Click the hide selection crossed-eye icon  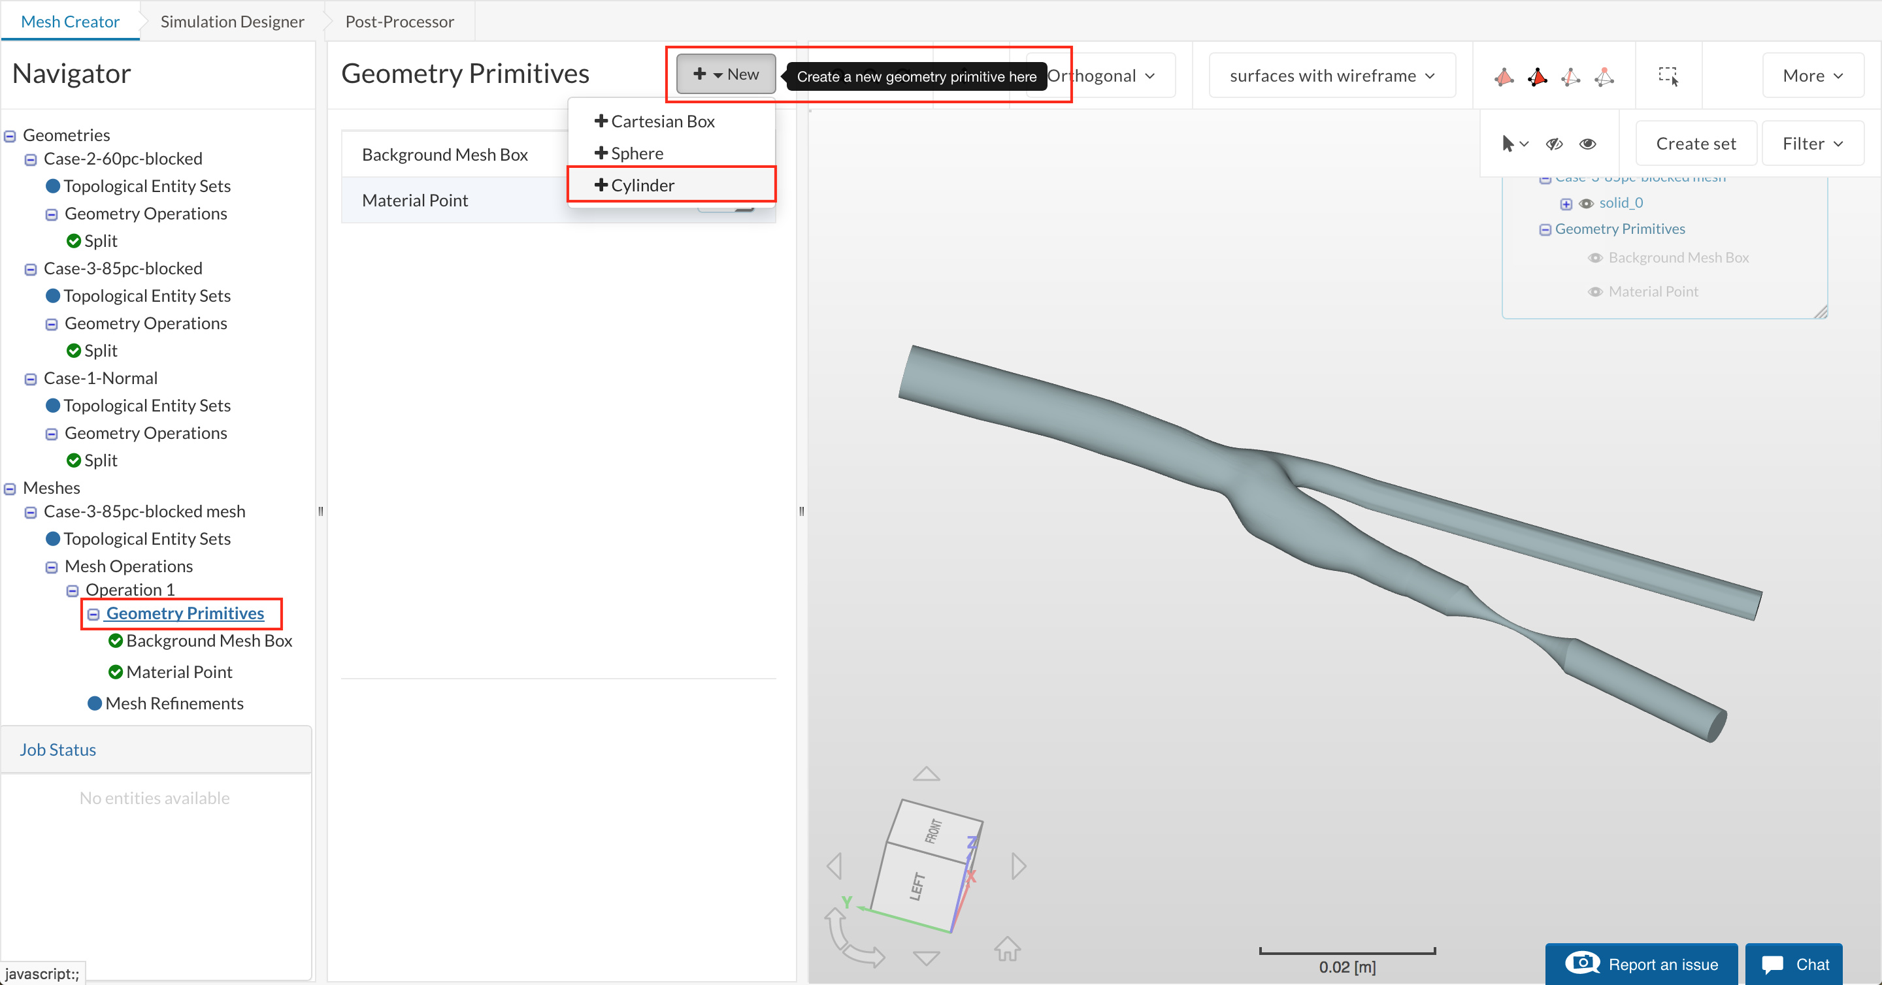1554,144
